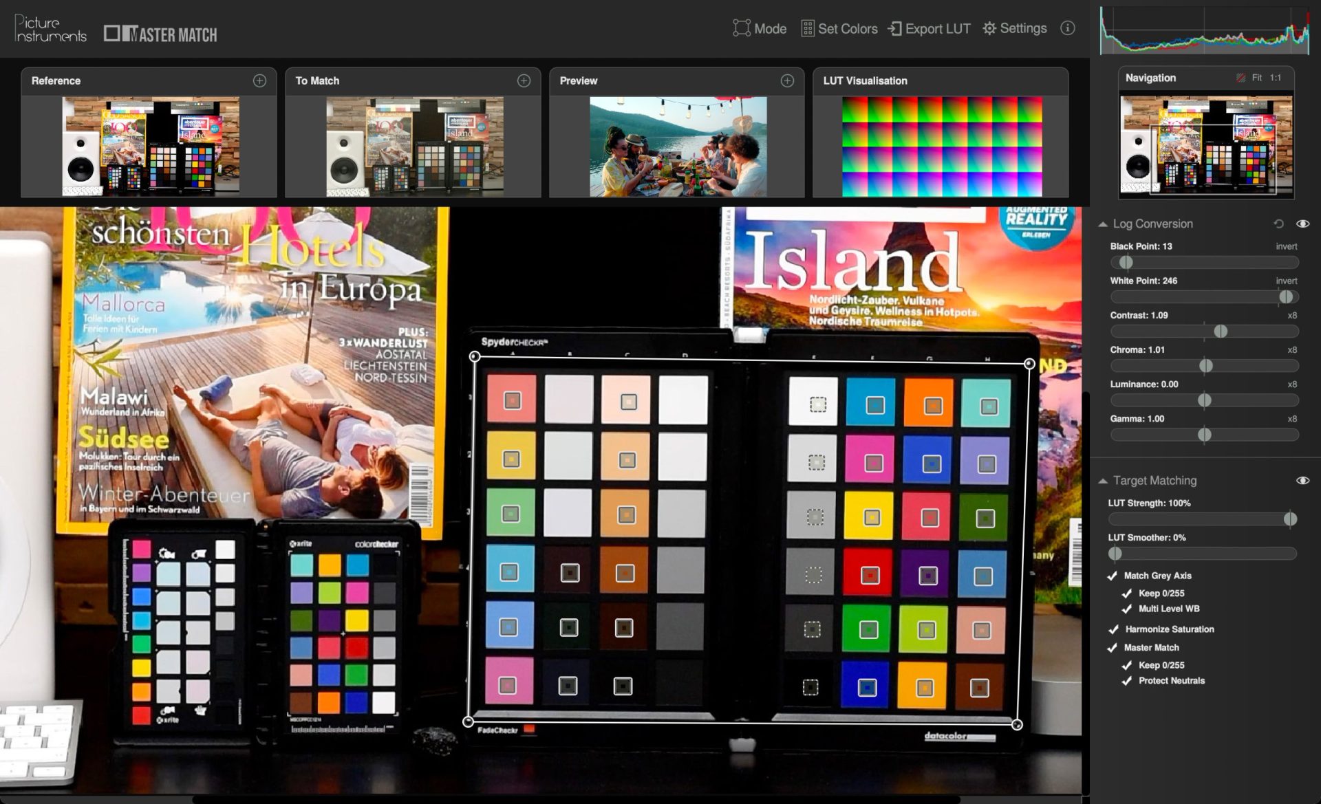
Task: Collapse the Target Matching section
Action: (1103, 481)
